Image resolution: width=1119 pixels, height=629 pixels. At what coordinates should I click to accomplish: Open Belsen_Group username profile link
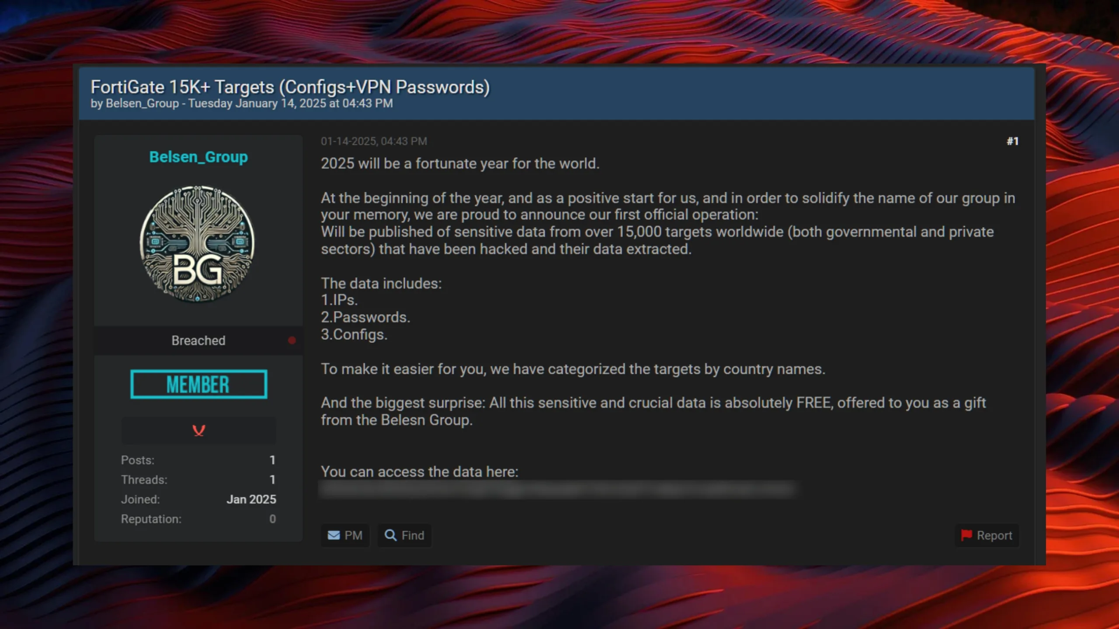pyautogui.click(x=198, y=157)
